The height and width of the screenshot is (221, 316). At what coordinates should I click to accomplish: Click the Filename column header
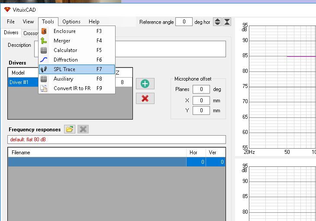(x=97, y=153)
